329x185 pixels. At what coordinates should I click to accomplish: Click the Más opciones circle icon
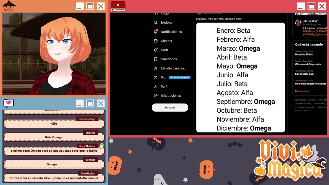(156, 96)
